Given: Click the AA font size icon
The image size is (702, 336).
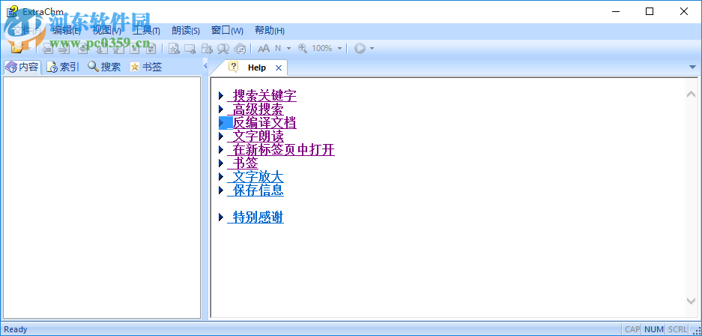Looking at the screenshot, I should point(264,49).
